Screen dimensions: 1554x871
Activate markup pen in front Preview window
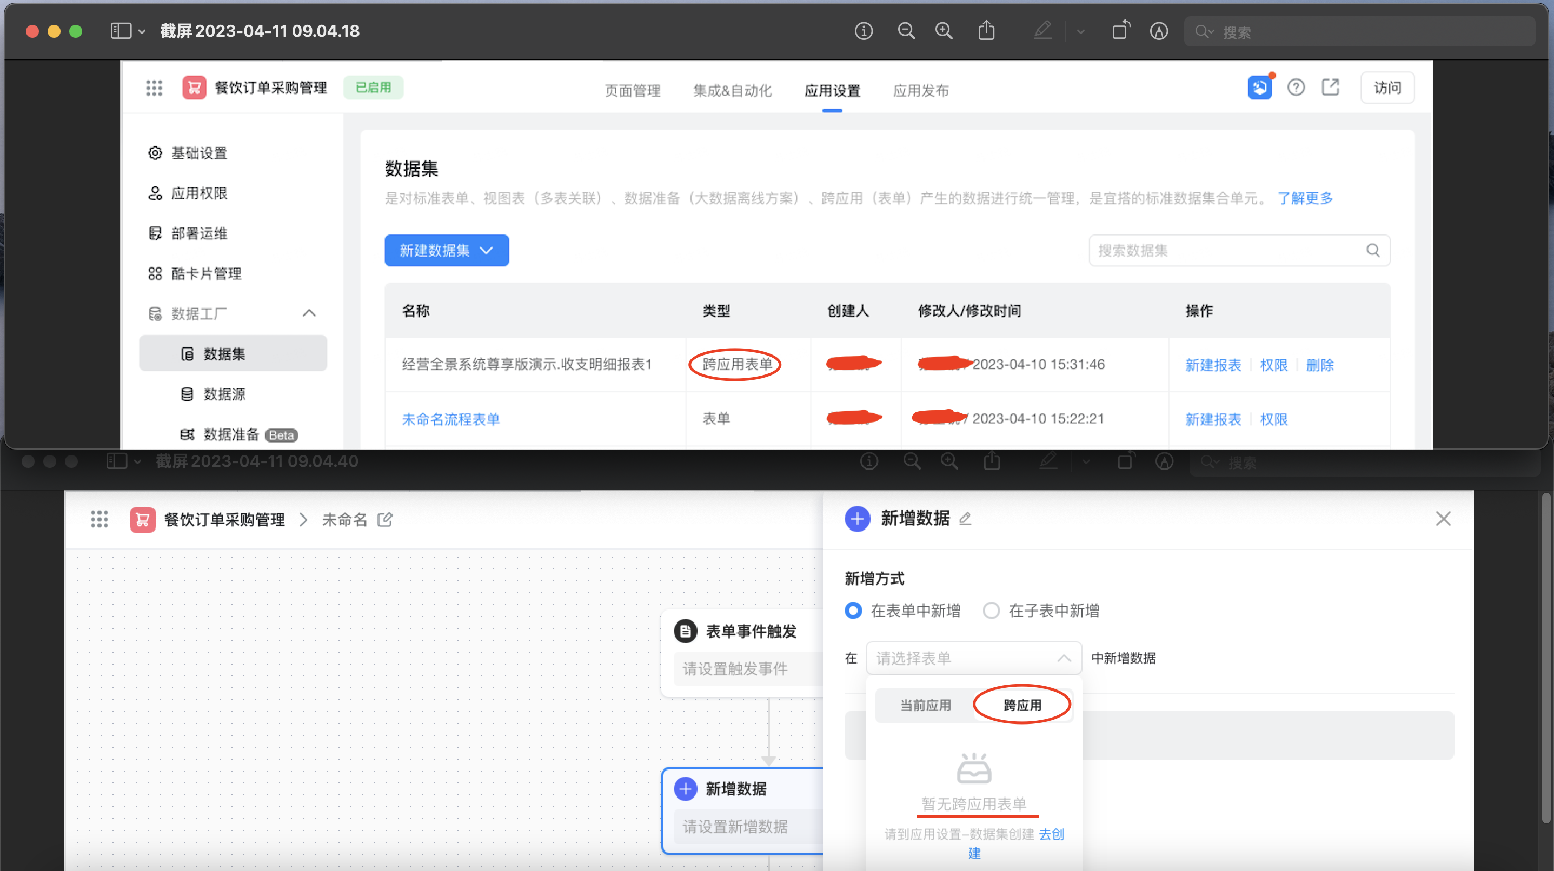tap(1042, 31)
